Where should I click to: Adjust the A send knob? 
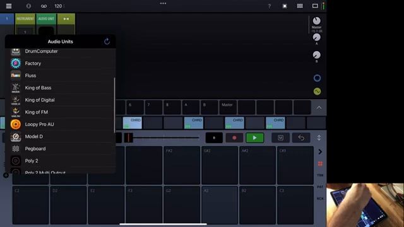317,37
